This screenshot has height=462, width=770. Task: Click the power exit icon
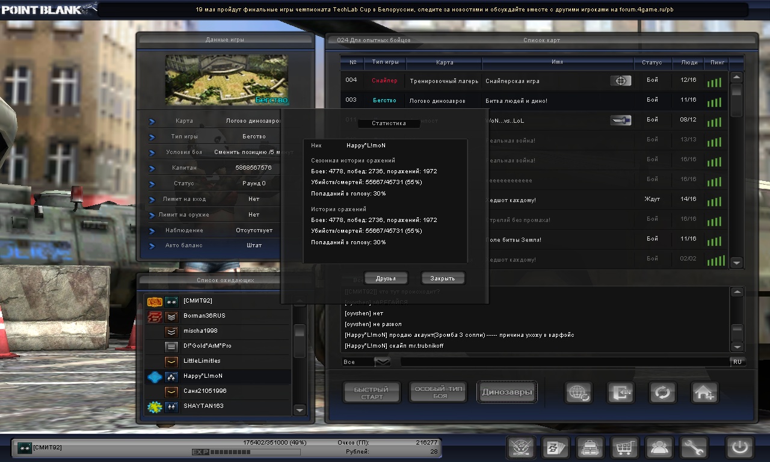point(740,448)
